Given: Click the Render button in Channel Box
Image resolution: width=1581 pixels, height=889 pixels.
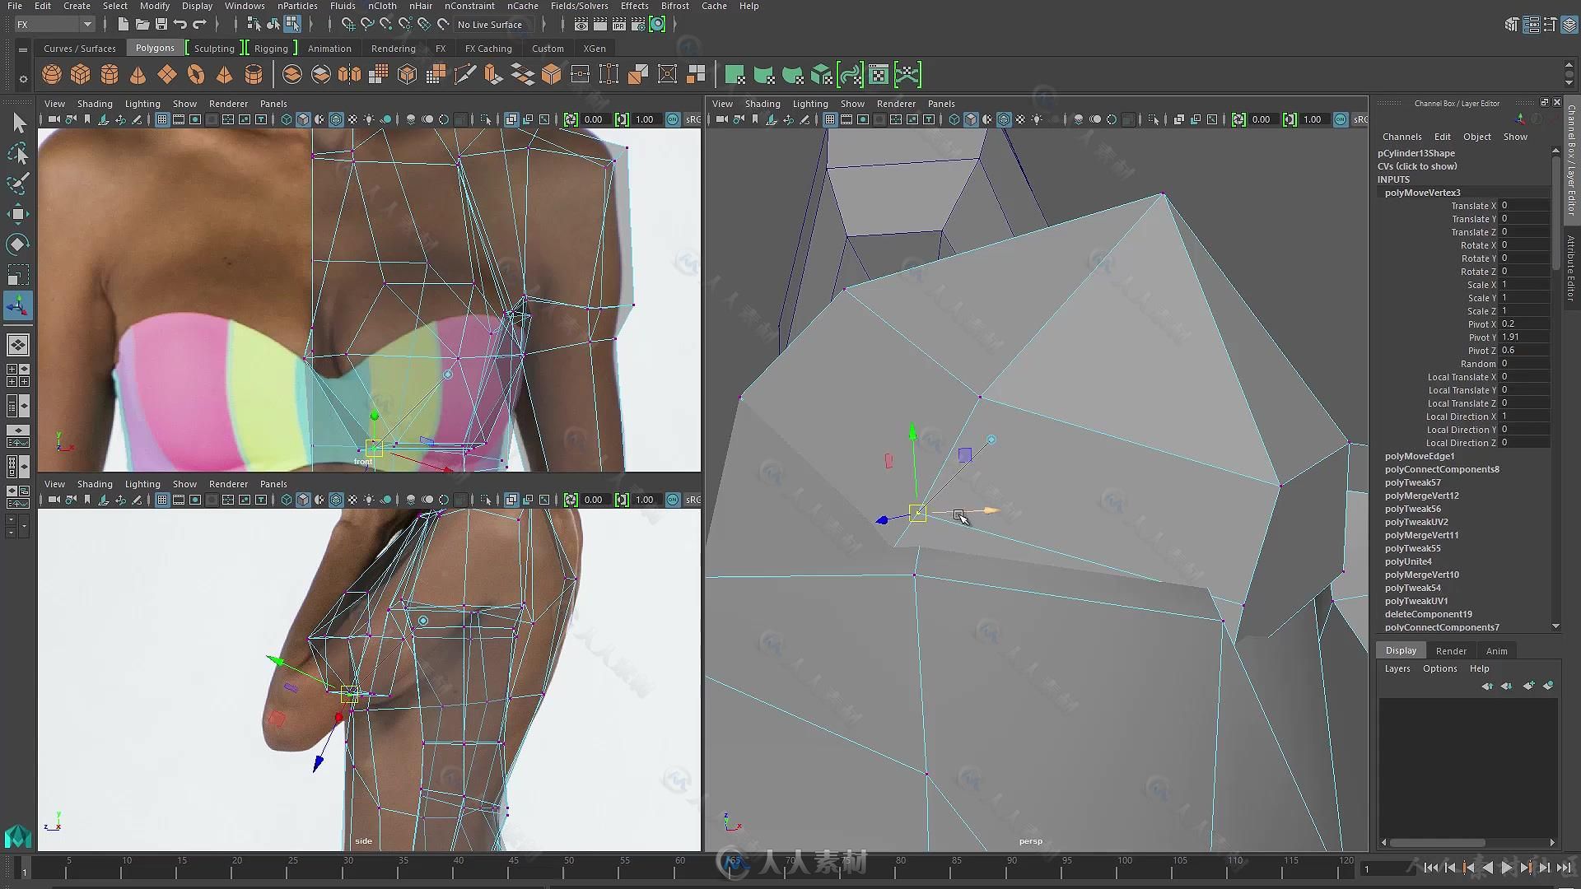Looking at the screenshot, I should [1452, 650].
